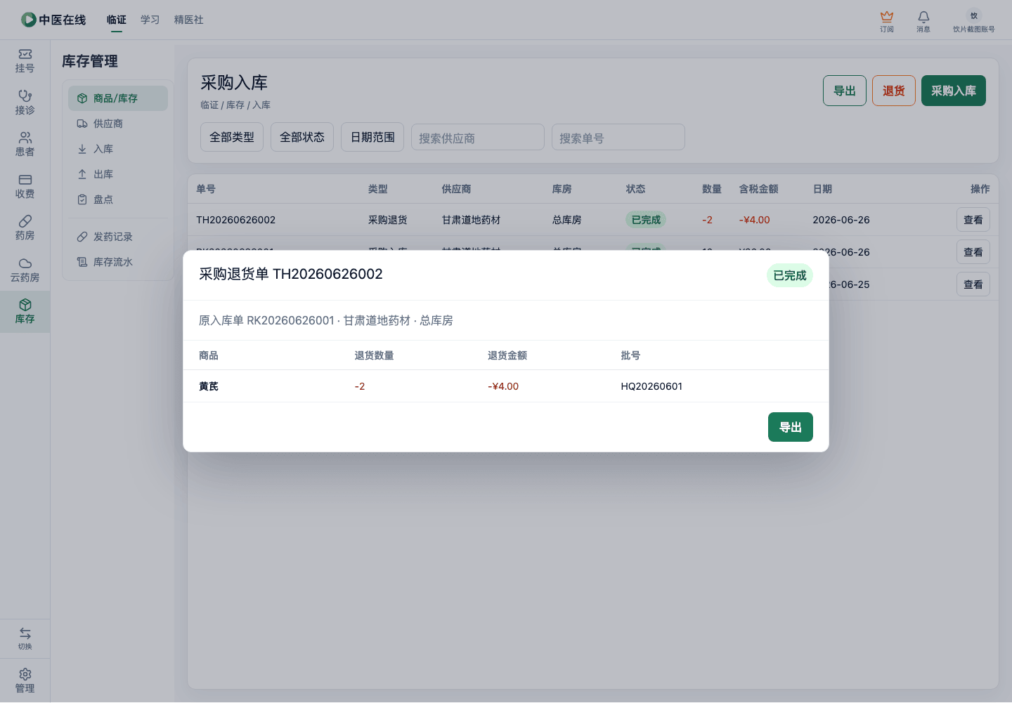Click the 中医在线 logo icon
1012x703 pixels.
click(29, 20)
